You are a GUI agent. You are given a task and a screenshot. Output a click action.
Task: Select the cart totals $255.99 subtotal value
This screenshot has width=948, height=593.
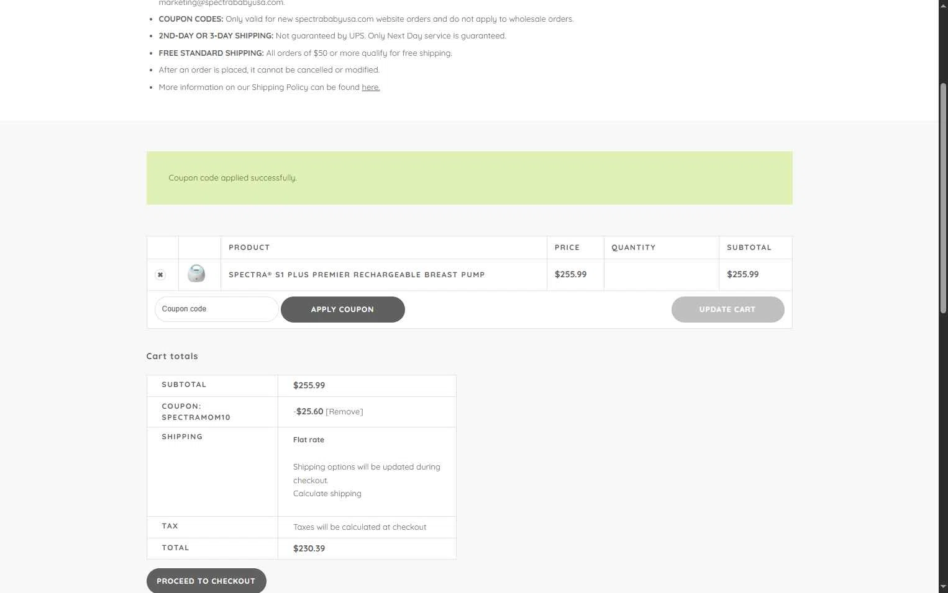pyautogui.click(x=309, y=385)
